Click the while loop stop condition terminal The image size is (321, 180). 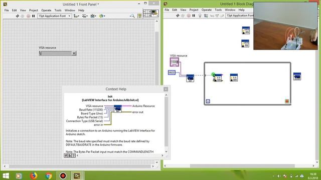pyautogui.click(x=287, y=101)
